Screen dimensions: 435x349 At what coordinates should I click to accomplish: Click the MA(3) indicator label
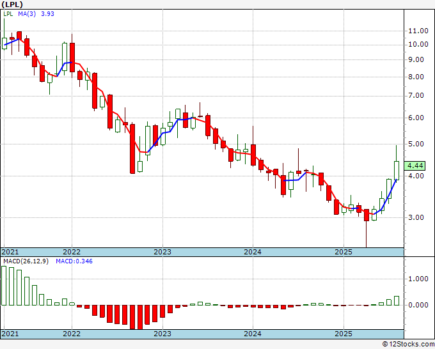click(27, 14)
